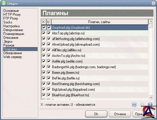Toggle X checkbox for Axifile.plg
The height and width of the screenshot is (120, 157).
click(44, 61)
